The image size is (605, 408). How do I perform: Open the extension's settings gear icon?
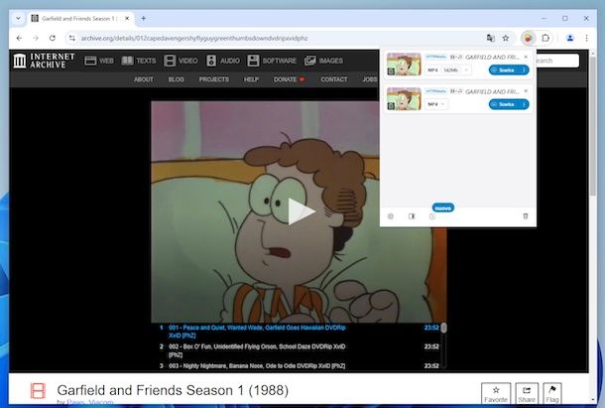391,216
